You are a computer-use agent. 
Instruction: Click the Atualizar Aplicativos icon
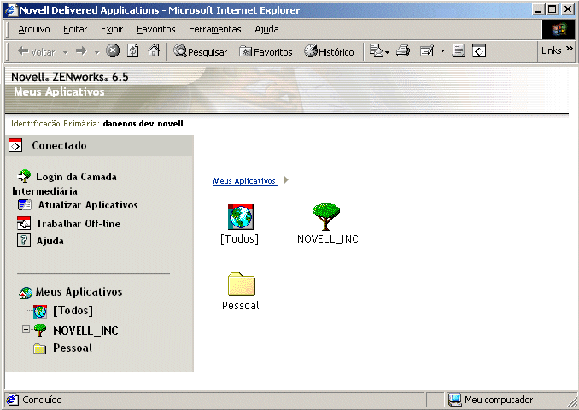[x=25, y=204]
